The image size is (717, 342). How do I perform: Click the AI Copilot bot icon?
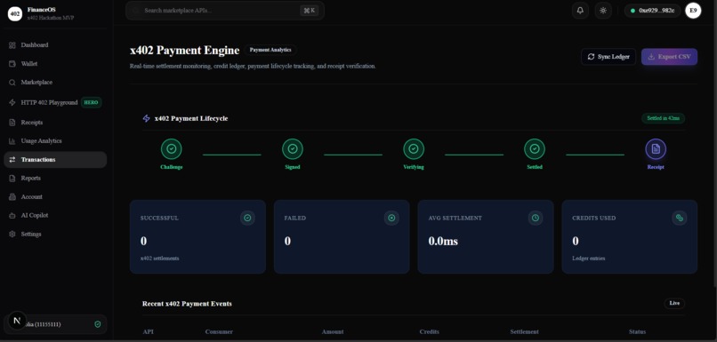12,216
